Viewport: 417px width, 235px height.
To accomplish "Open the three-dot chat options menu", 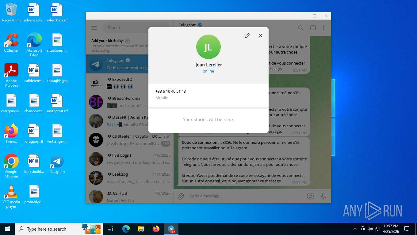I will pyautogui.click(x=324, y=28).
